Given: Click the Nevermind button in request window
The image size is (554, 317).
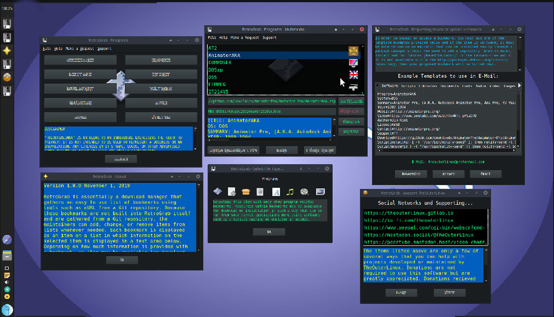Looking at the screenshot, I should click(411, 174).
